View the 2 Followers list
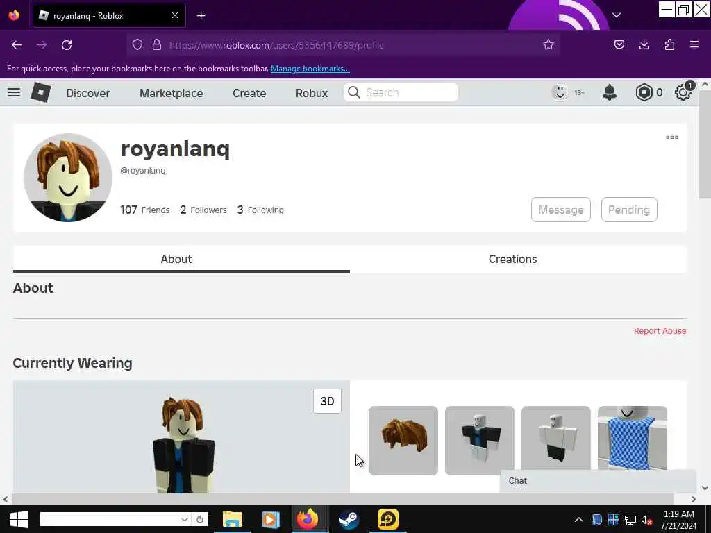711x533 pixels. 203,210
